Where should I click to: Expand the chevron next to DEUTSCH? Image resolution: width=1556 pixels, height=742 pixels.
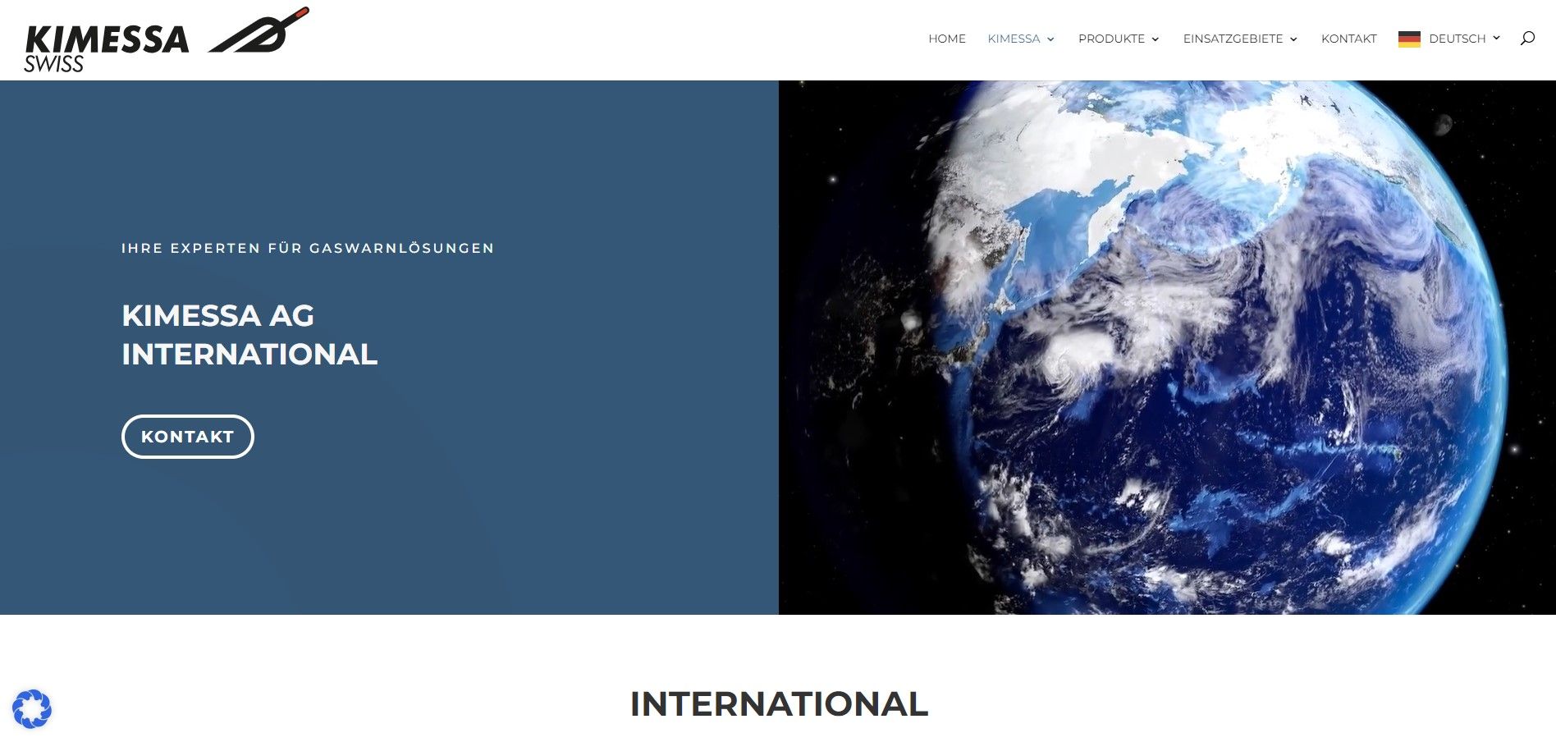point(1496,38)
